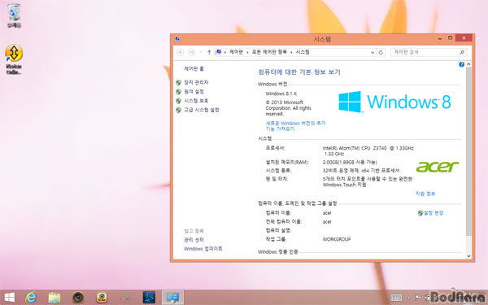Open 관리 센터 link
This screenshot has width=488, height=305.
pyautogui.click(x=194, y=240)
